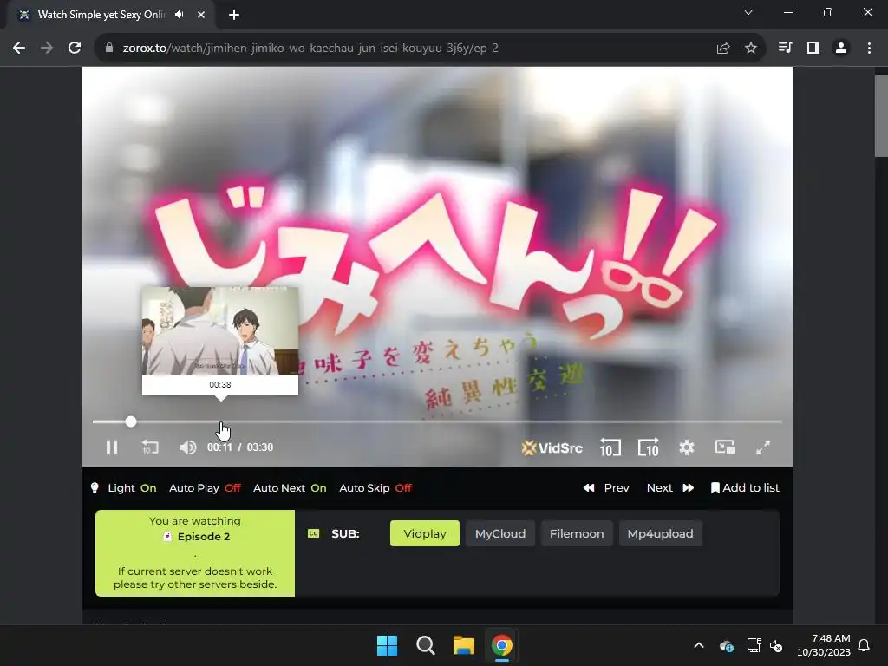
Task: Click the muted volume tray icon
Action: coord(776,645)
